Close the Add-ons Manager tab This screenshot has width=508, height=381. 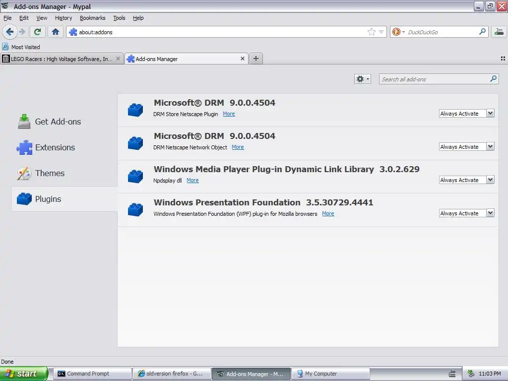pos(242,59)
